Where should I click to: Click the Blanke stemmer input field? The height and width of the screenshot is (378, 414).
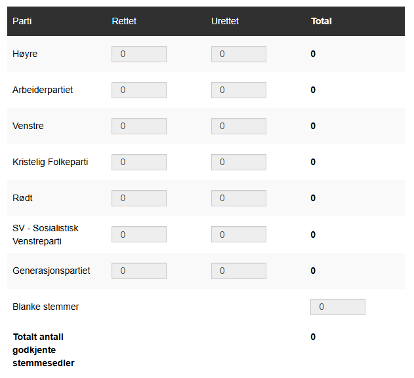(338, 307)
